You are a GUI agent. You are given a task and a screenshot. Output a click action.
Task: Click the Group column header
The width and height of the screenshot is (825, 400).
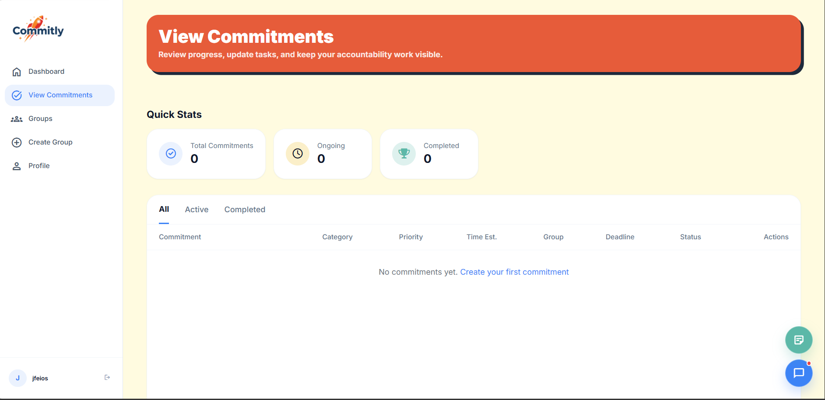click(553, 237)
